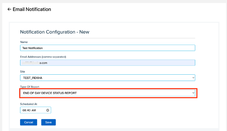
Task: Save the notification configuration
Action: (48, 122)
